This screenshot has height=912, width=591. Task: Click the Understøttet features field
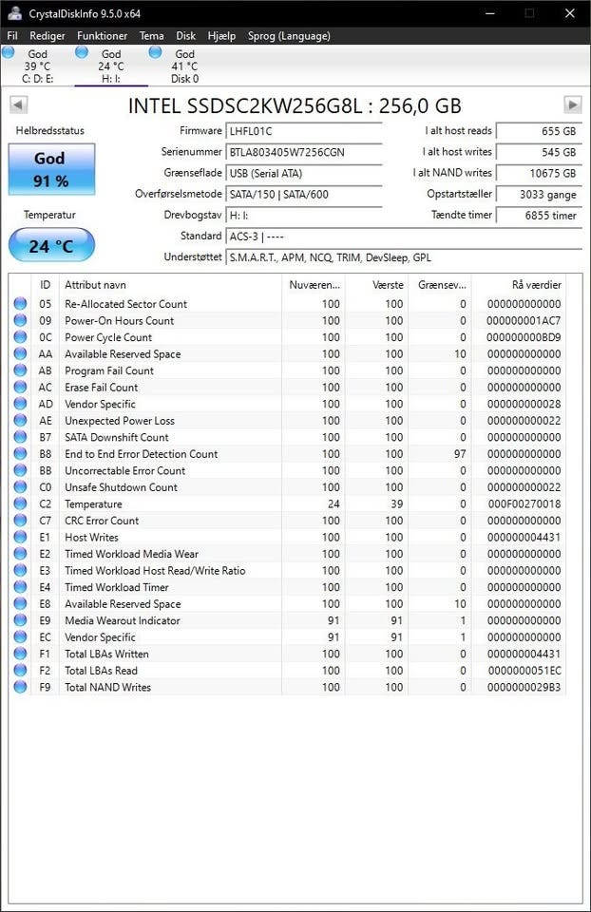(404, 257)
